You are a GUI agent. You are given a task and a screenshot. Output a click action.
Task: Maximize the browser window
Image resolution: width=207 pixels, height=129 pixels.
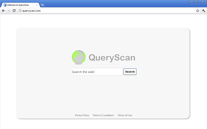click(x=197, y=1)
